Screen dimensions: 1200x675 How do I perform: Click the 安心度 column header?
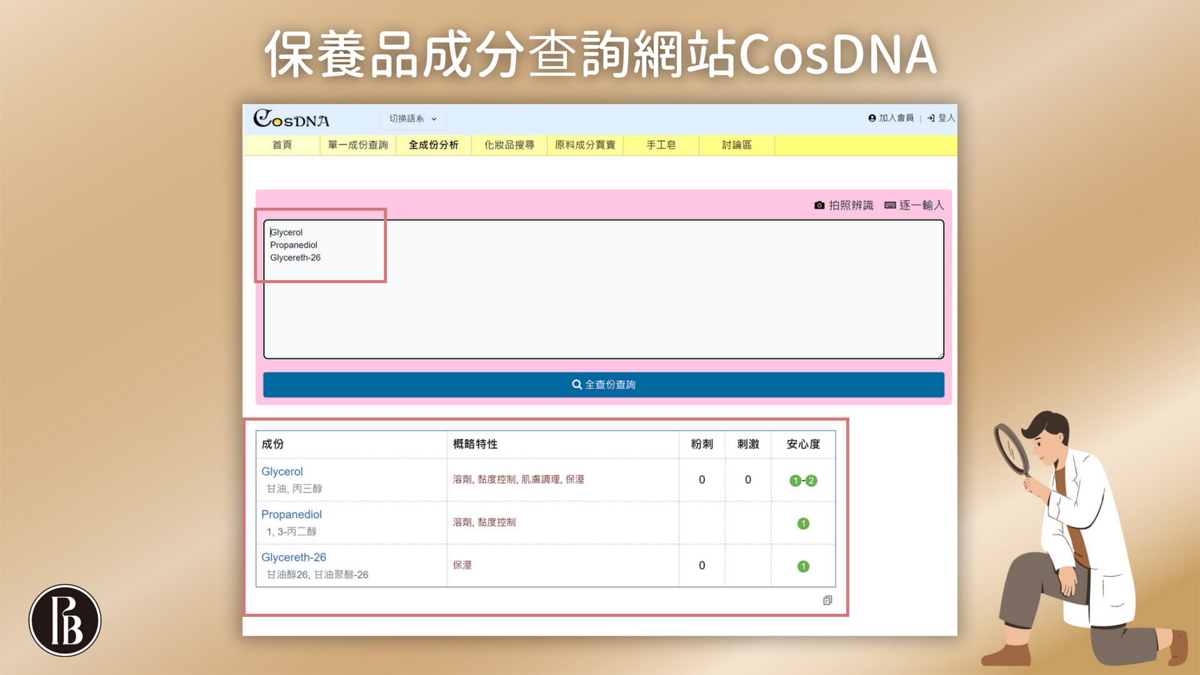pyautogui.click(x=803, y=444)
